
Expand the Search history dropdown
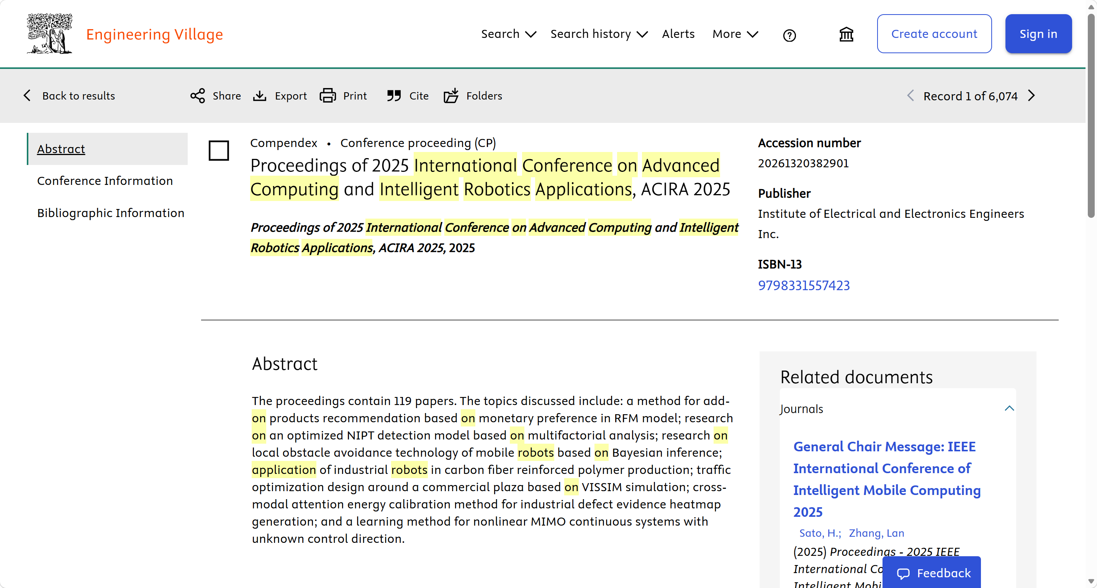(x=599, y=34)
